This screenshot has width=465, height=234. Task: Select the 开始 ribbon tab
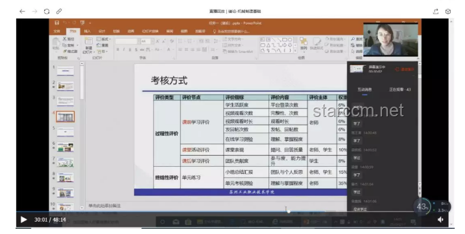73,31
